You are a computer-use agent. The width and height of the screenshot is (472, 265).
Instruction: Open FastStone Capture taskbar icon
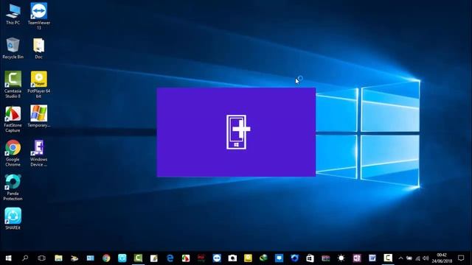point(186,258)
